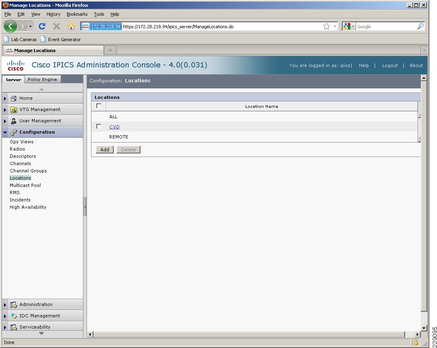Screen dimensions: 437x348
Task: Click the sidebar scroll-up triangle
Action: click(42, 89)
